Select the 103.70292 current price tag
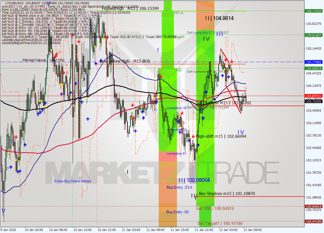This screenshot has width=324, height=233. (314, 101)
